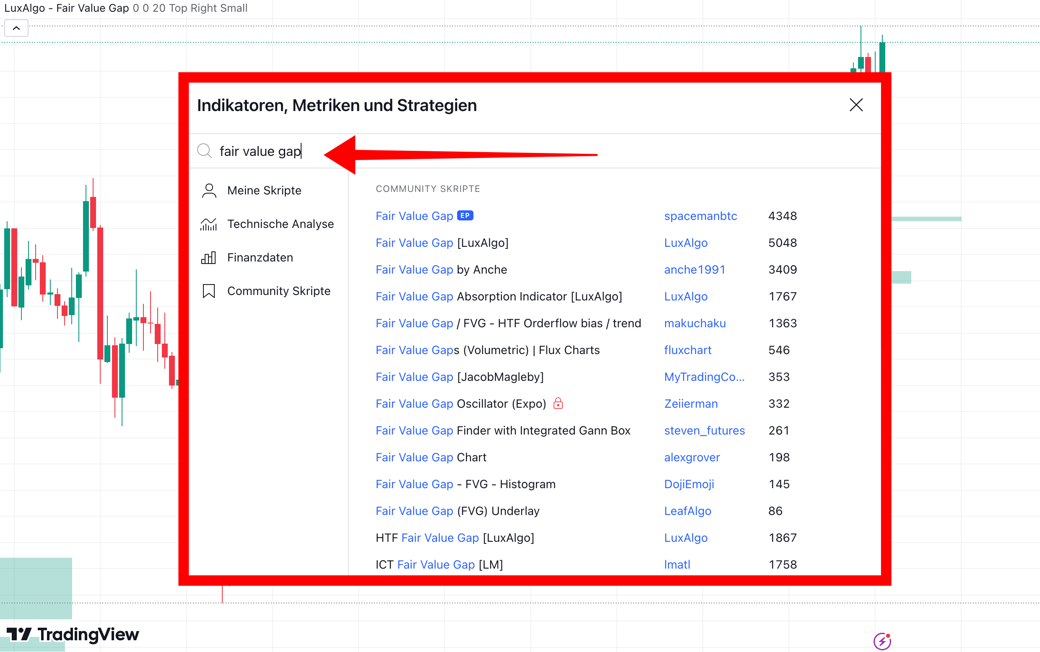Open the fluxchart author profile

click(687, 350)
